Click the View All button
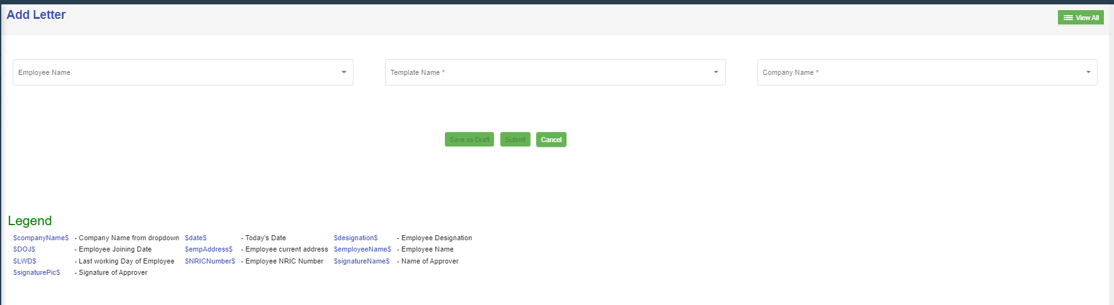This screenshot has height=305, width=1114. [1081, 18]
